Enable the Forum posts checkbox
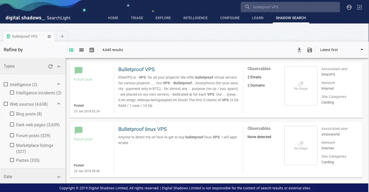Viewport: 369px width, 192px height. [12, 135]
